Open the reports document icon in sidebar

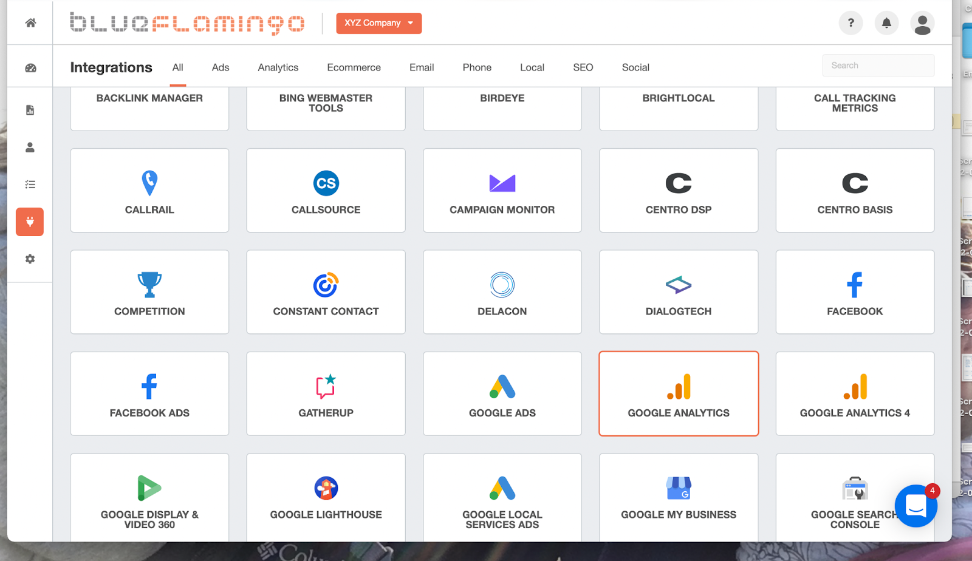click(30, 110)
